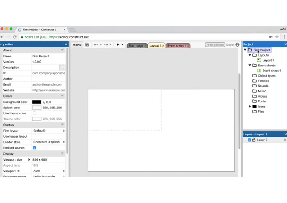The height and width of the screenshot is (203, 287).
Task: Click the Videos folder icon
Action: pos(254,96)
